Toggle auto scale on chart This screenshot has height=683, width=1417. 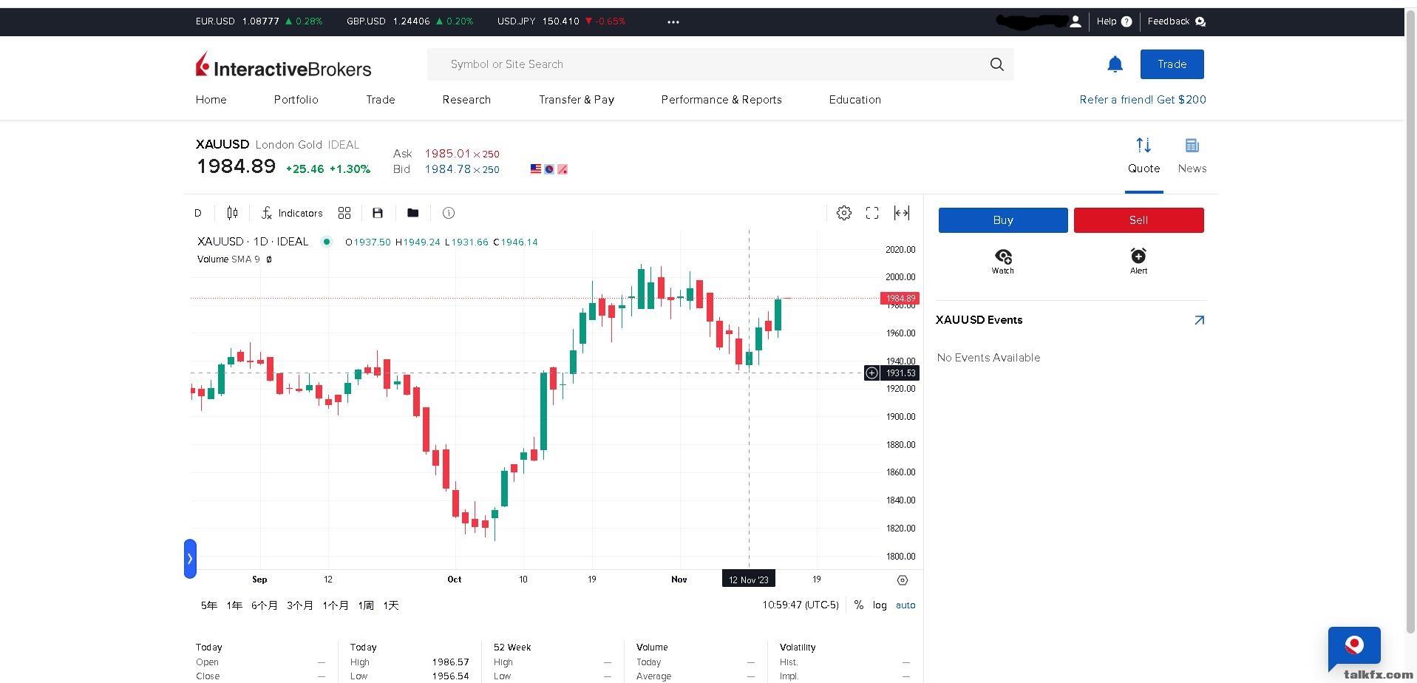905,605
